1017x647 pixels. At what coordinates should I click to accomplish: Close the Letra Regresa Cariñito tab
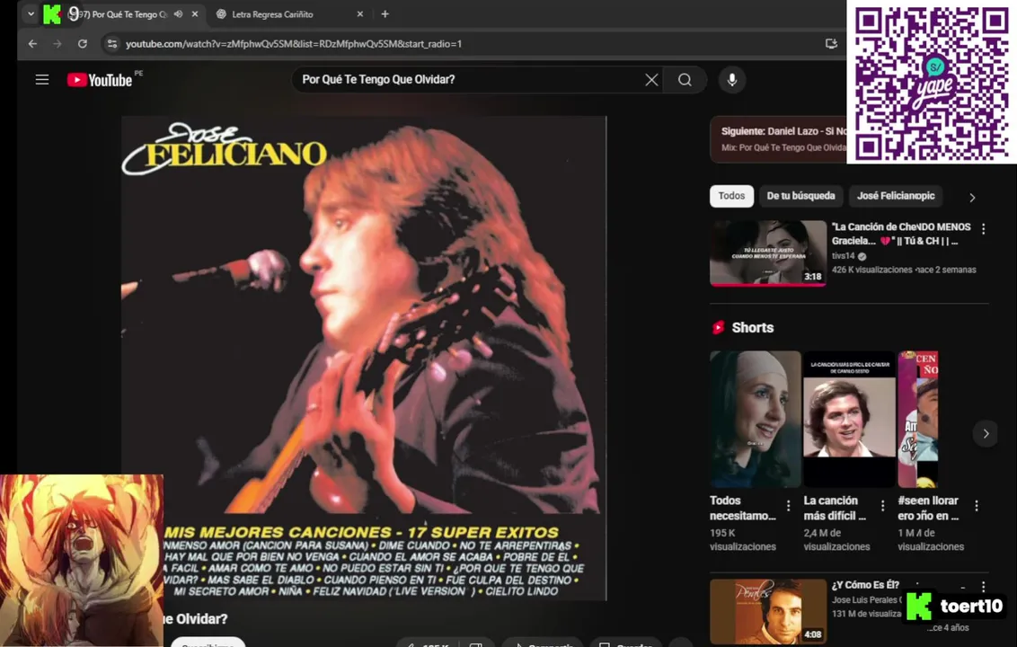coord(360,13)
